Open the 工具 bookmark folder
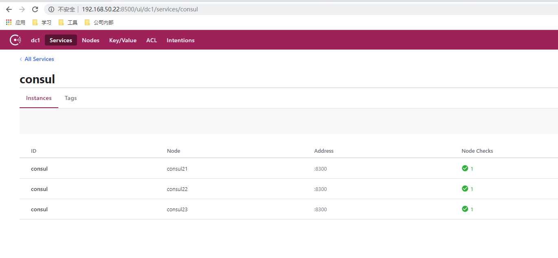 click(x=68, y=22)
